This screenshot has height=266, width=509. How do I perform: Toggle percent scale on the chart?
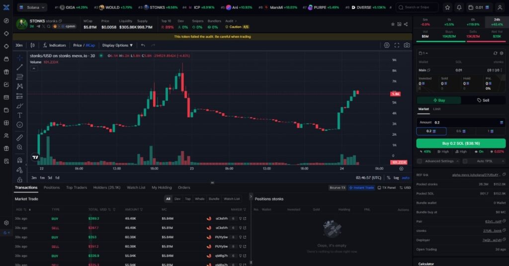tap(389, 178)
